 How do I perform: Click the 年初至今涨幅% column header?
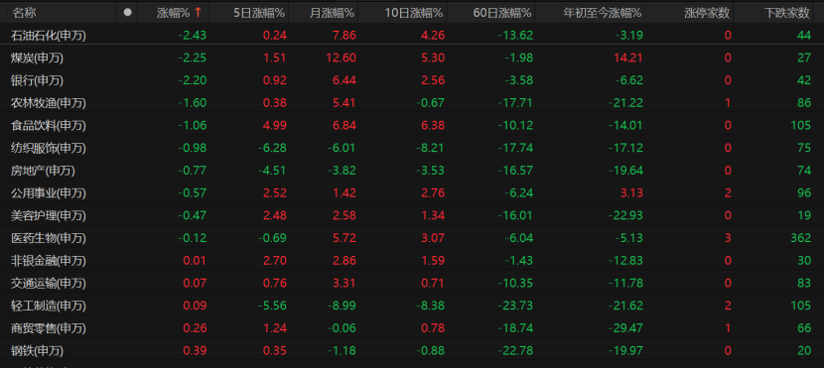[x=603, y=13]
